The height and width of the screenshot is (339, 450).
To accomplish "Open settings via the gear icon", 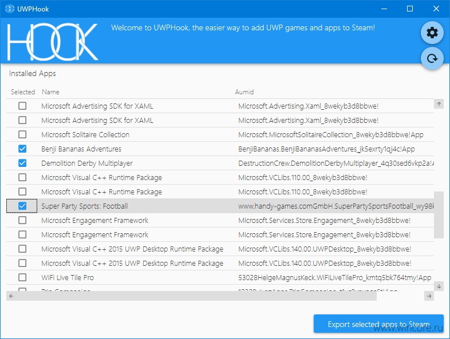I will pyautogui.click(x=432, y=33).
